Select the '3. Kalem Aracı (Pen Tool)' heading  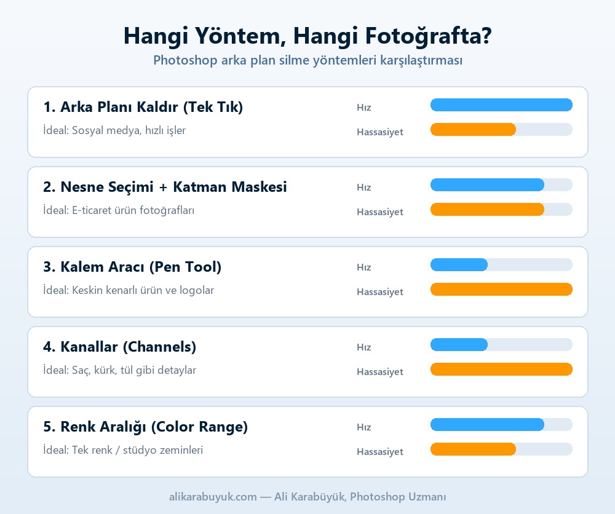[x=133, y=267]
